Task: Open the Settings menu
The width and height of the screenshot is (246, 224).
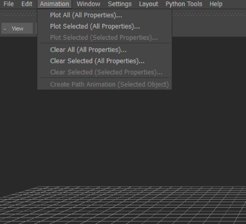Action: click(x=120, y=4)
